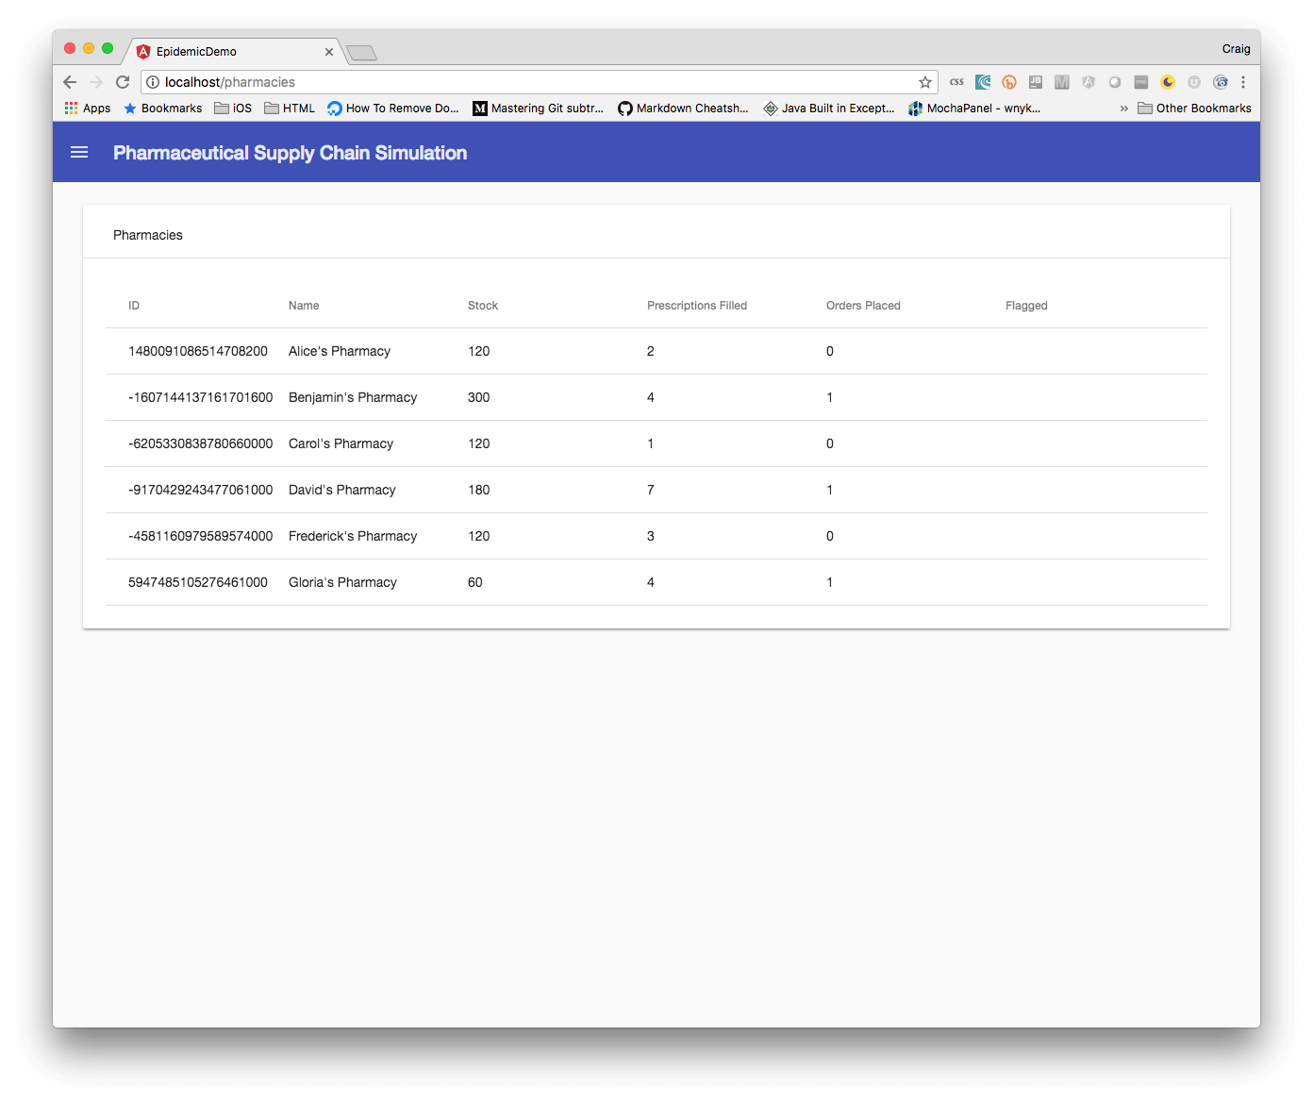Open the Chrome three-dot menu
1313x1103 pixels.
point(1243,82)
